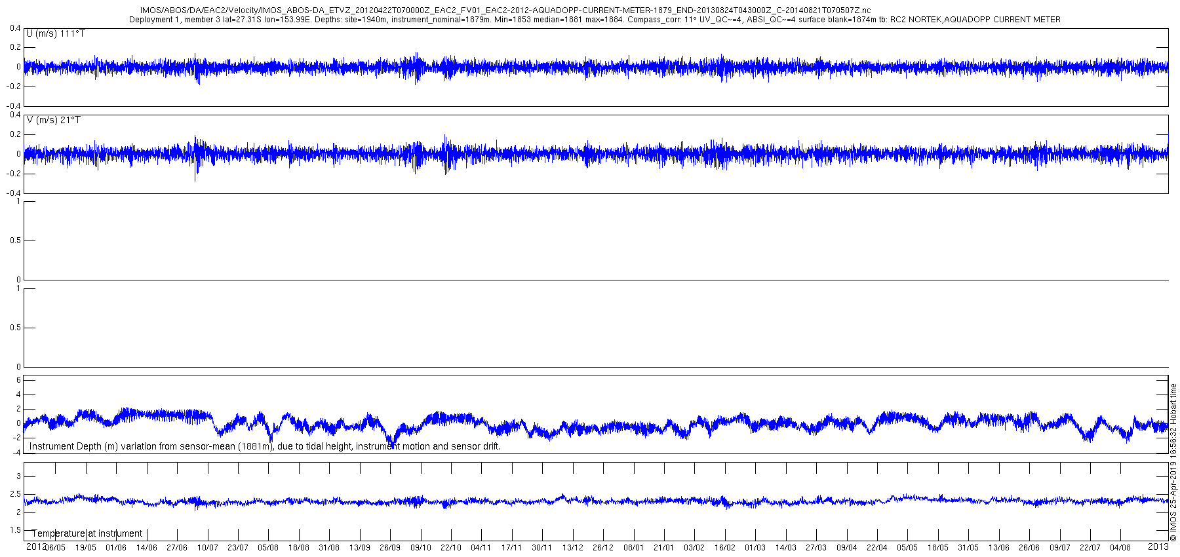Click the '2013' year label on time axis
Image resolution: width=1180 pixels, height=557 pixels.
pyautogui.click(x=1158, y=546)
